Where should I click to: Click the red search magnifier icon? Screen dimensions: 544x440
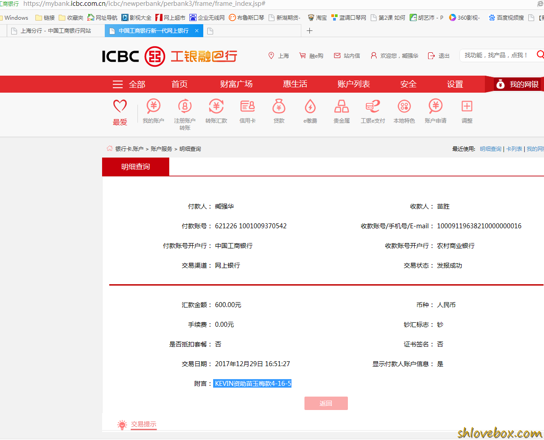(x=540, y=55)
